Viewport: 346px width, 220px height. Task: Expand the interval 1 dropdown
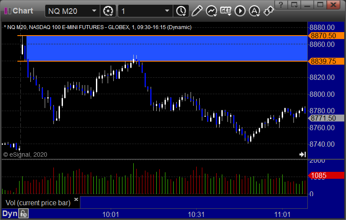[x=167, y=11]
